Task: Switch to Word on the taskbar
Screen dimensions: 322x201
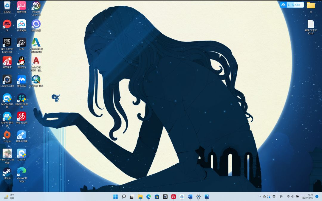Action: [x=190, y=197]
